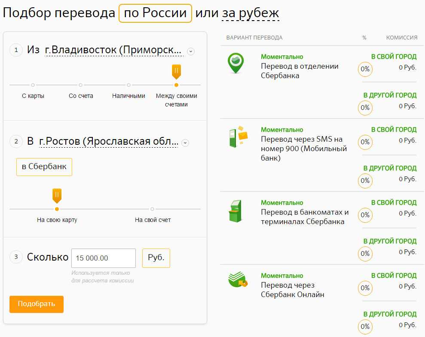Switch to the 'по России' tab

pyautogui.click(x=155, y=13)
